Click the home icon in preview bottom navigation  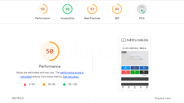[x=129, y=87]
